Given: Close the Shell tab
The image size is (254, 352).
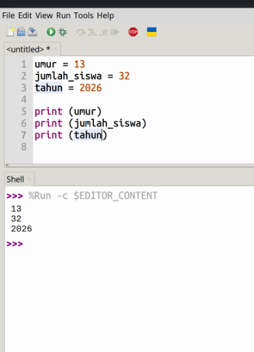Looking at the screenshot, I should tap(29, 179).
